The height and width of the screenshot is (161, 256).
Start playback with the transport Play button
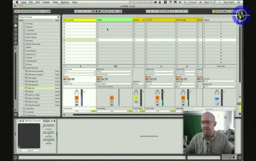(x=93, y=11)
